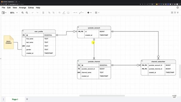Open the View panels dropdown in toolbar

coord(4,12)
